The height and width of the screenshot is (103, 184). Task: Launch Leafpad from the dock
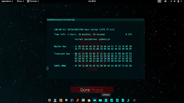[106, 100]
